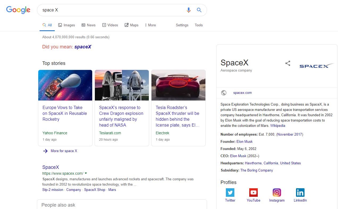Open Crew Dragon explosion response story
Viewport: 338px width, 209px height.
121,116
